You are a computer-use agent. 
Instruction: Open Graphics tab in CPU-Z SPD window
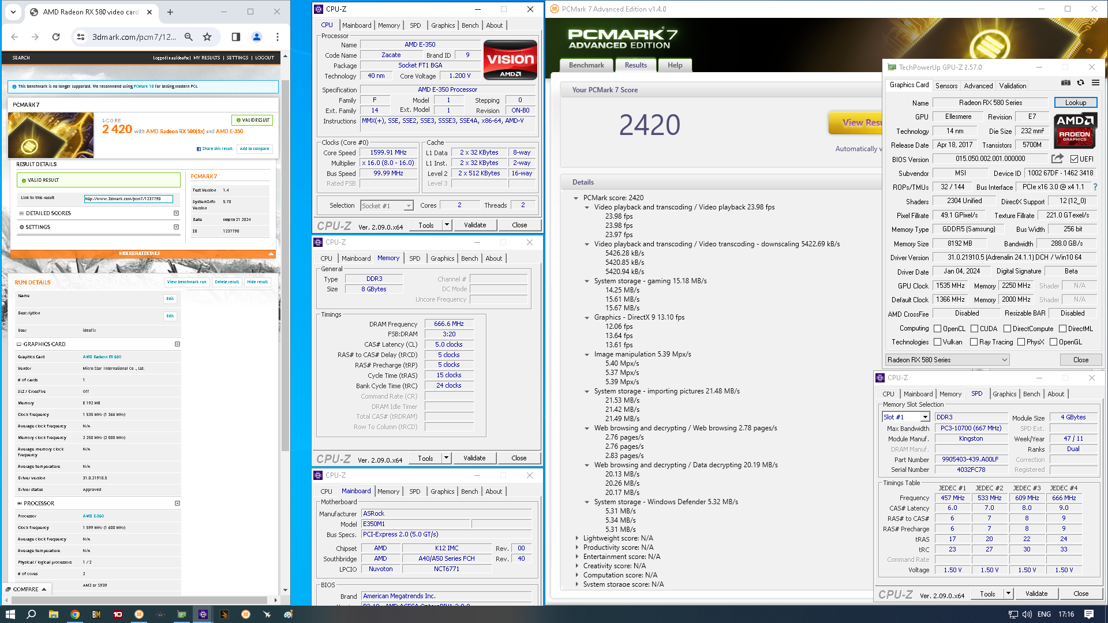click(x=1004, y=394)
